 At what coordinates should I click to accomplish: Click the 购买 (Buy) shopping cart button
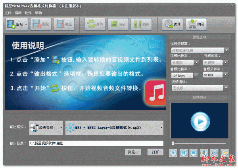click(196, 24)
